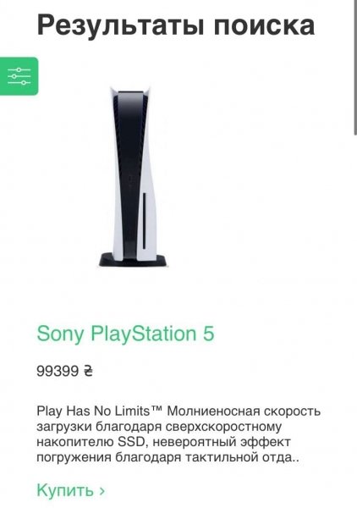
Task: Click the black stand base of the console
Action: coord(134,261)
